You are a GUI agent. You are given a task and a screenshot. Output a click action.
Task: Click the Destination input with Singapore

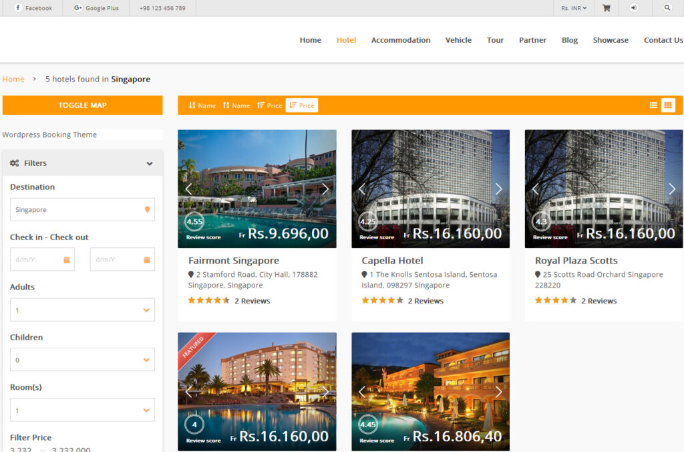click(x=82, y=210)
